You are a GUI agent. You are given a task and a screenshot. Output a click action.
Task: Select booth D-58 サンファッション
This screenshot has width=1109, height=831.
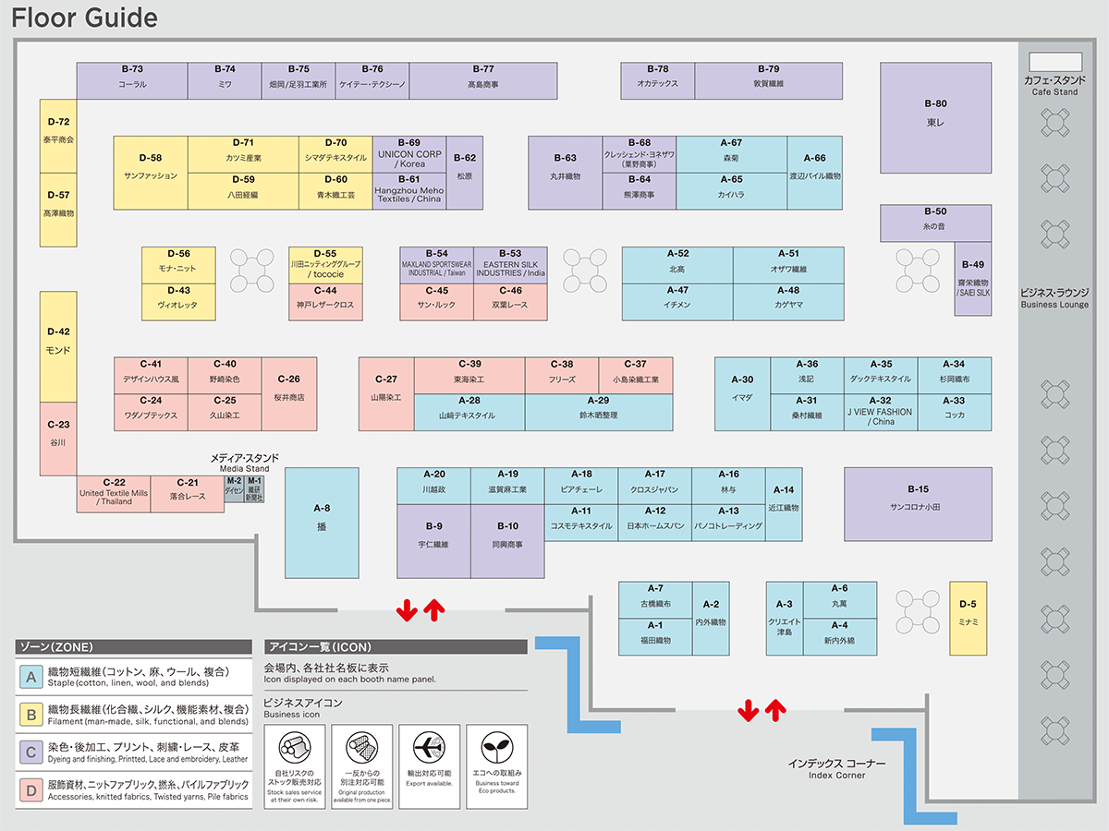pyautogui.click(x=151, y=173)
